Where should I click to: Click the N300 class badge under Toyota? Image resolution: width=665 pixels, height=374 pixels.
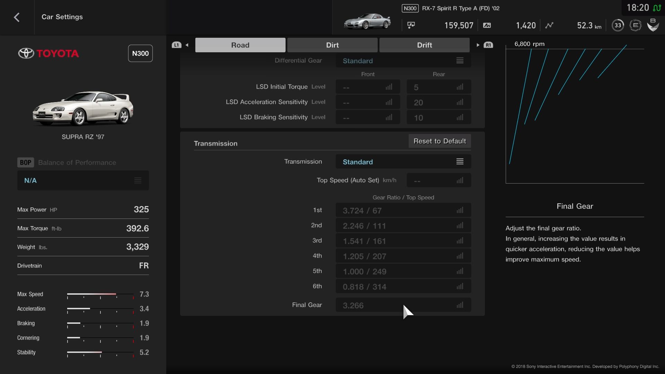pos(140,53)
